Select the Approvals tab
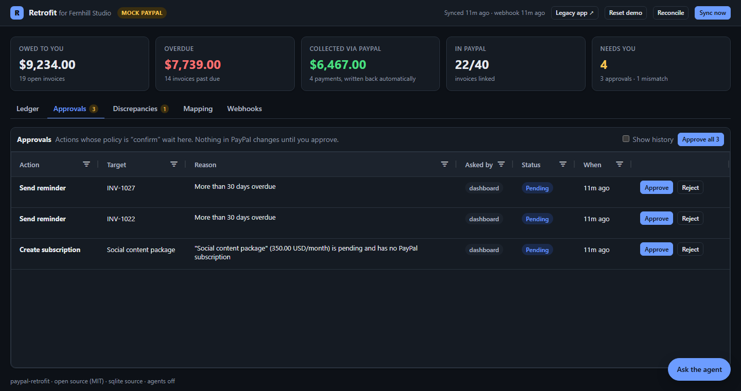Screen dimensions: 741x391 76,109
